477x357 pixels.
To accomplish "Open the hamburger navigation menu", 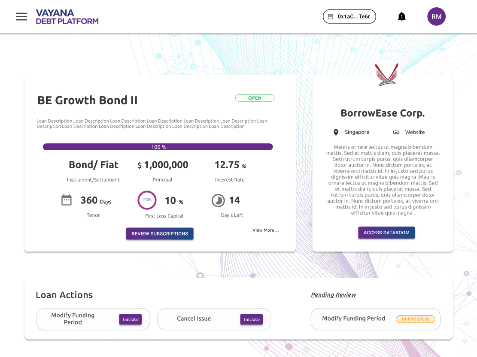I will point(21,17).
